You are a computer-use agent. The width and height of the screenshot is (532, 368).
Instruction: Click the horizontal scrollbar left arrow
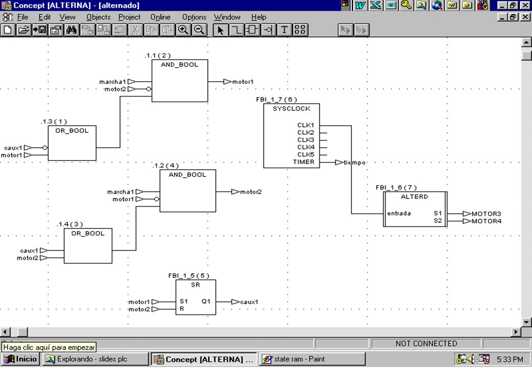[5, 332]
